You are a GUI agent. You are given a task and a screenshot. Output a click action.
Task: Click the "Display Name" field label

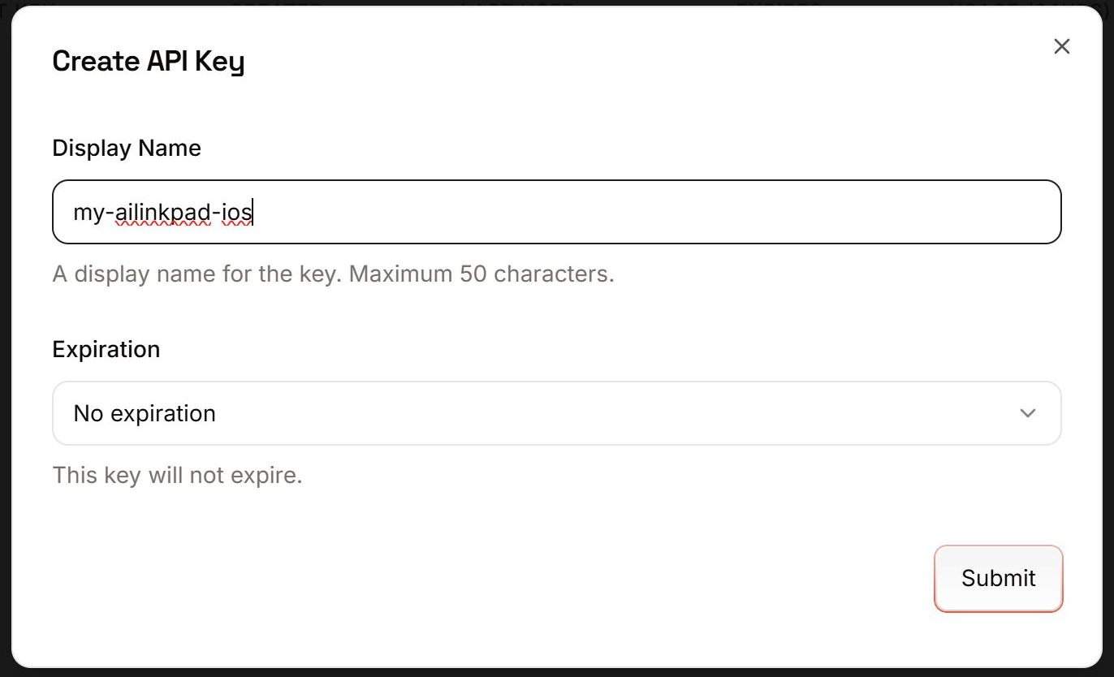127,148
